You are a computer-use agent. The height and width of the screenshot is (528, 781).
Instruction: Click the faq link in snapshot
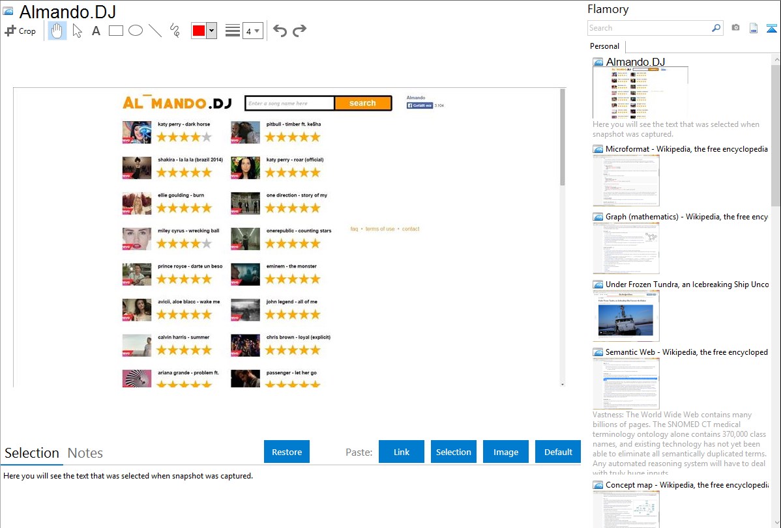point(353,229)
